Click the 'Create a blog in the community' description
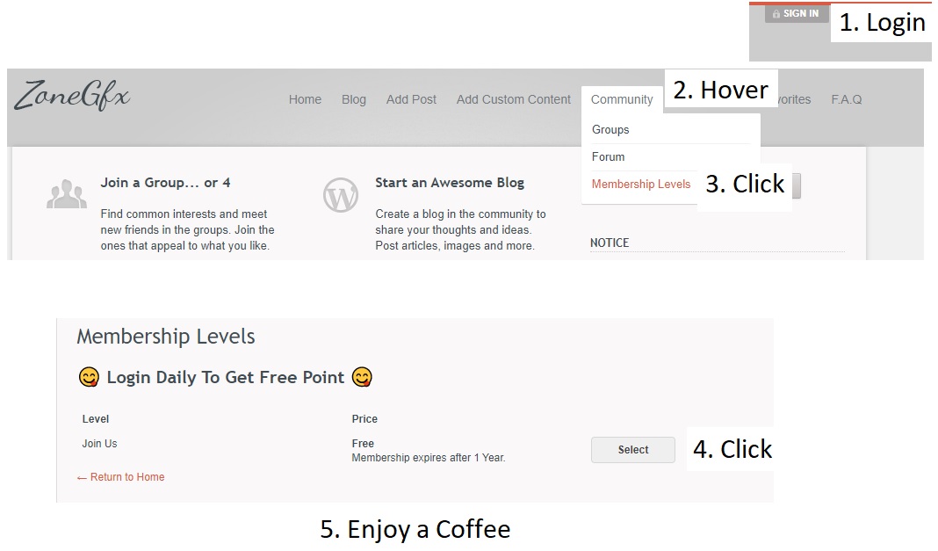The width and height of the screenshot is (938, 551). [460, 229]
